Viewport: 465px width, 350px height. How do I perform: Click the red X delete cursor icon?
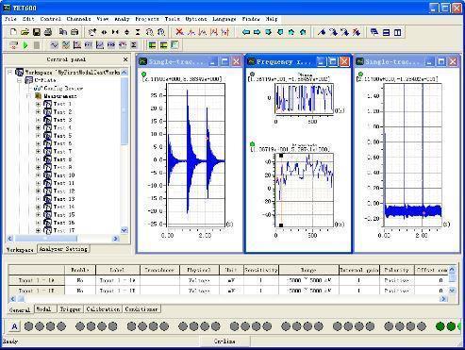(179, 32)
